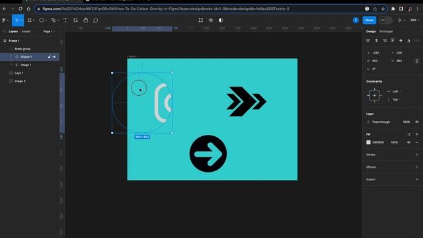Click the fill hex value field

378,143
